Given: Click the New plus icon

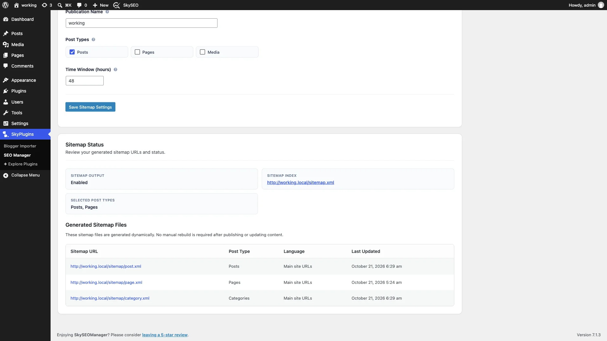Looking at the screenshot, I should click(95, 5).
